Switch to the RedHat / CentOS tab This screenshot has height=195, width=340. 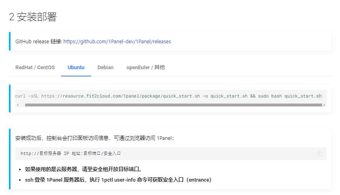coord(35,68)
